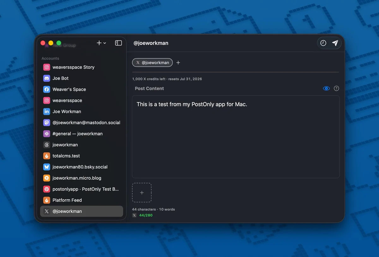Click the Instagram icon beside weaversspace Story
Image resolution: width=379 pixels, height=257 pixels.
tap(47, 67)
